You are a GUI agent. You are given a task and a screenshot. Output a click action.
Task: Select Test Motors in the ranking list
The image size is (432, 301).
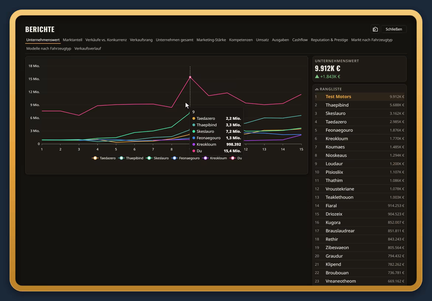tap(360, 97)
